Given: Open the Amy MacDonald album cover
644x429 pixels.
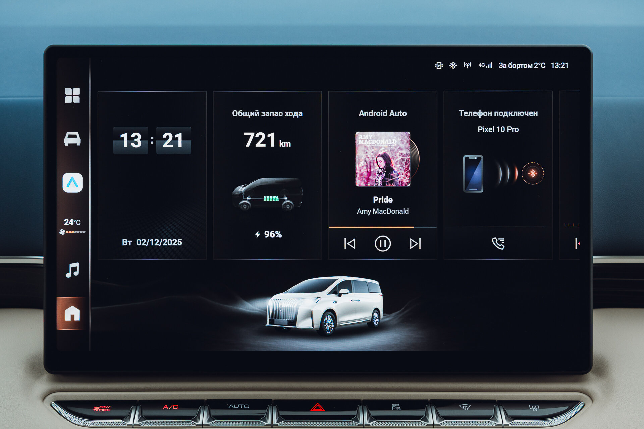Looking at the screenshot, I should coord(383,159).
